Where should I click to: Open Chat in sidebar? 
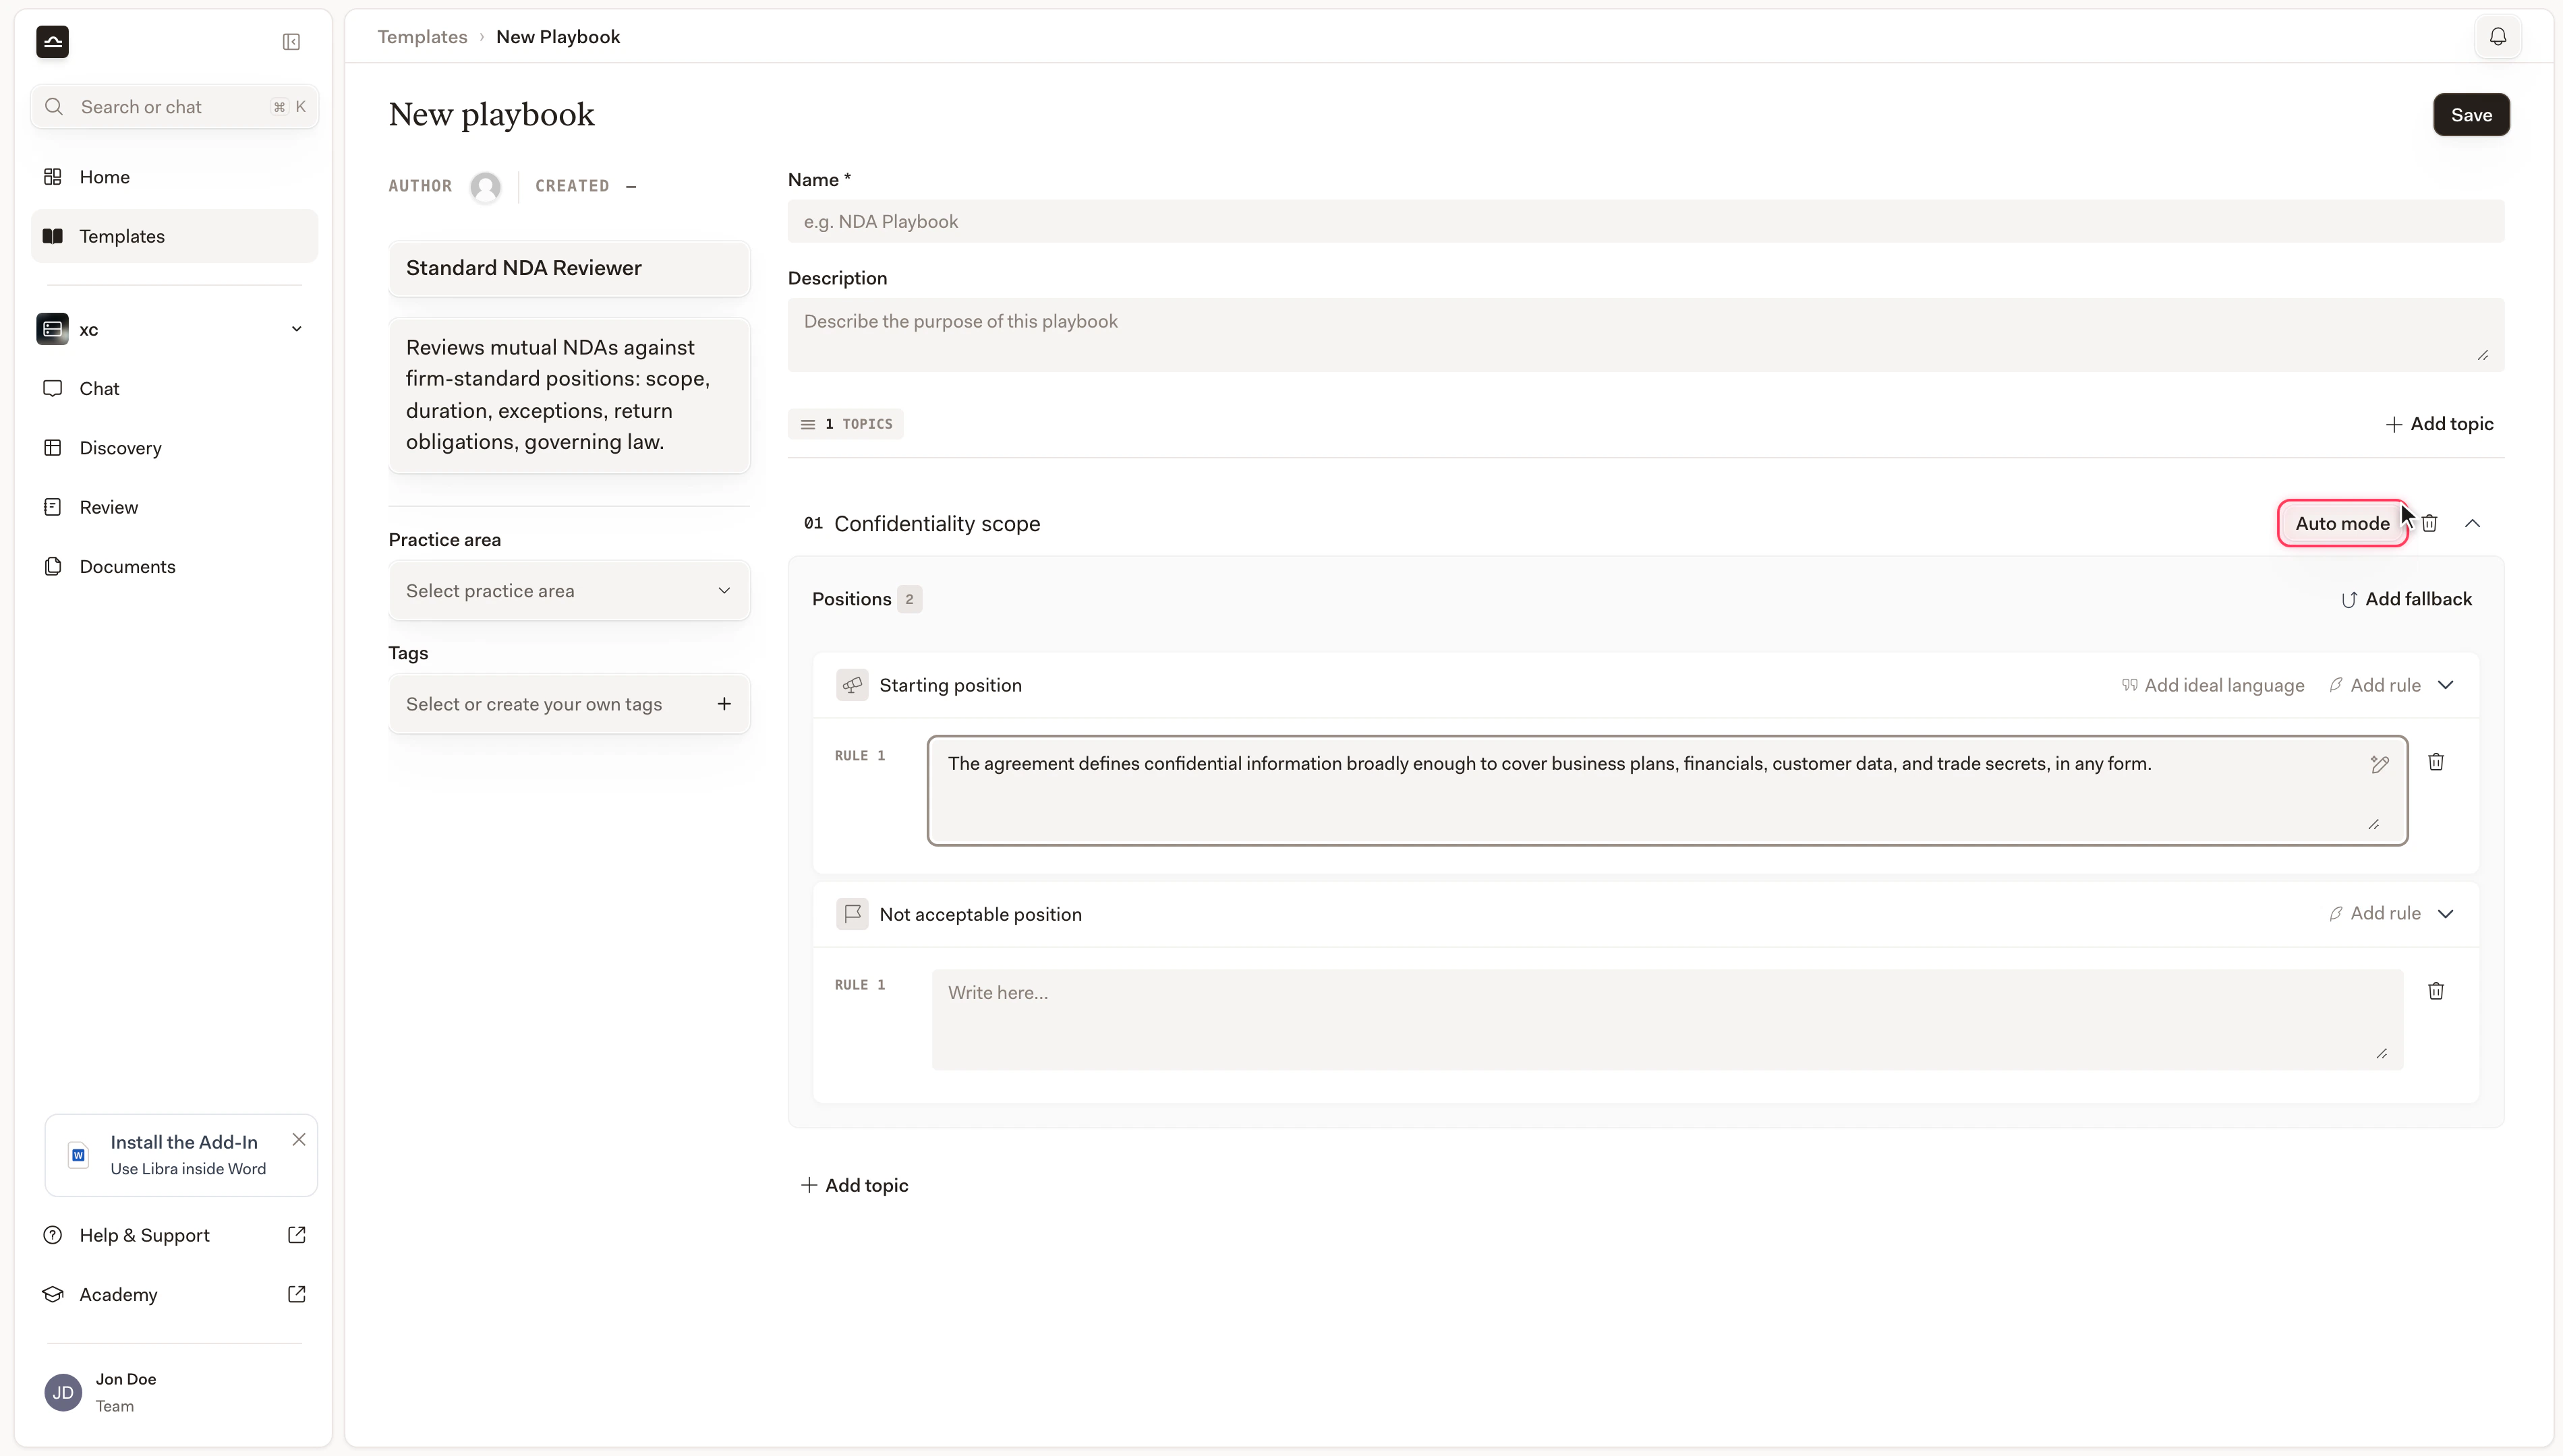point(174,388)
